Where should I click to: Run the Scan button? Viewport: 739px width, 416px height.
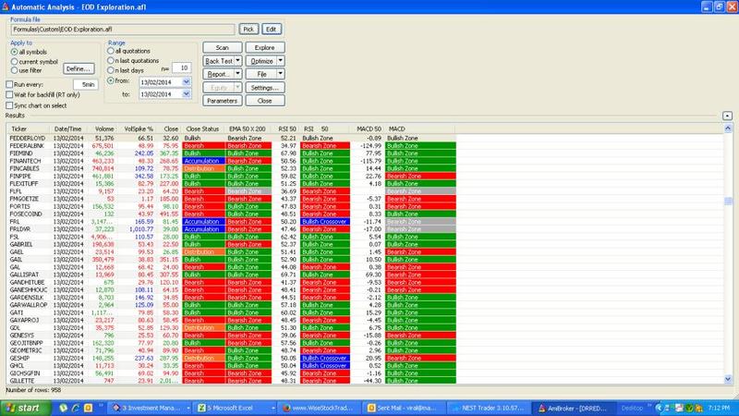[223, 48]
